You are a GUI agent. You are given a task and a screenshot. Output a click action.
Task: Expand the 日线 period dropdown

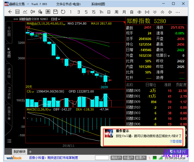56,19
